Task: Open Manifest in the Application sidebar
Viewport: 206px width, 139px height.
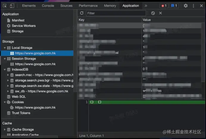Action: pyautogui.click(x=18, y=20)
